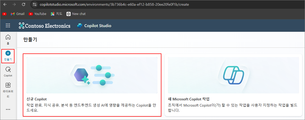Open 라이브러리 in sidebar

(x=8, y=90)
